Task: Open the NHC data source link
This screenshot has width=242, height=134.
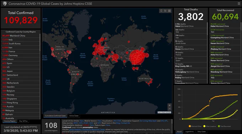Action: coord(91,123)
